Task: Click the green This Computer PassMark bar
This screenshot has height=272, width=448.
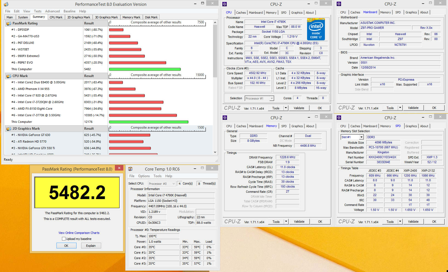Action: [x=145, y=69]
